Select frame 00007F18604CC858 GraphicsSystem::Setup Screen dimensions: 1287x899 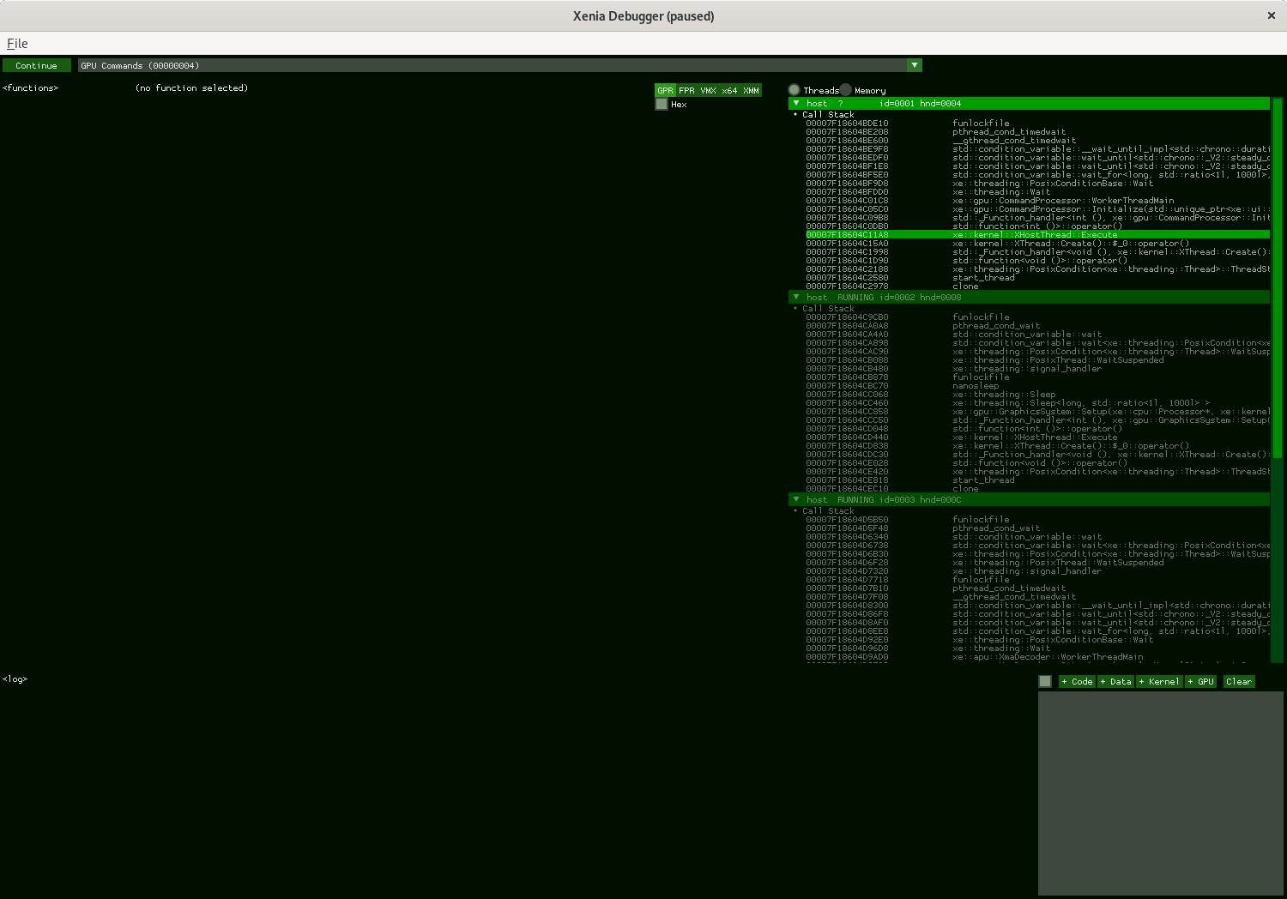(1037, 411)
